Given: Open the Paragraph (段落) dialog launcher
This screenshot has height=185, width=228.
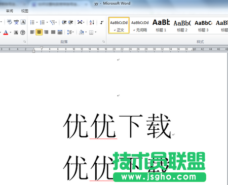Looking at the screenshot, I should (103, 42).
